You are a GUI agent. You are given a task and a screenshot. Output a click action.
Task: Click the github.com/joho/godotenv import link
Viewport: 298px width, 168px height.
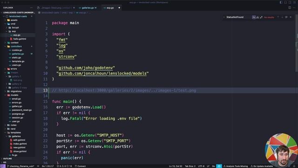point(86,68)
